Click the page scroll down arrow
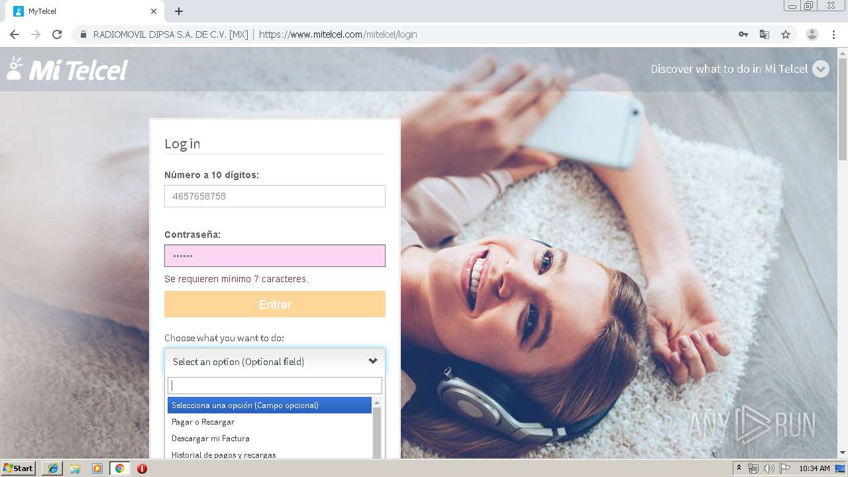 843,453
